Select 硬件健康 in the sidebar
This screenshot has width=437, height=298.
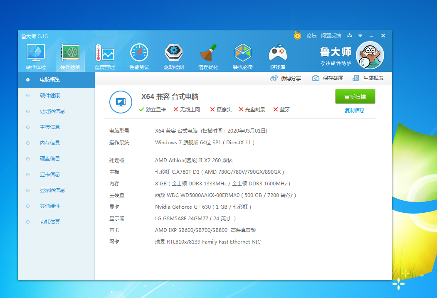click(56, 96)
